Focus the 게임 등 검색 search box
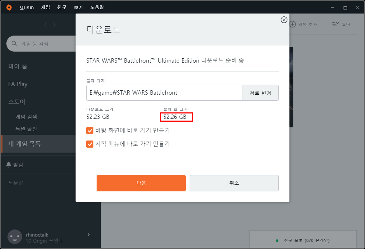365x249 pixels. (41, 43)
